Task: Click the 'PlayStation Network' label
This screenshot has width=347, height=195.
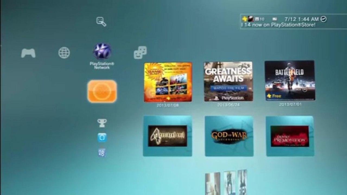Action: click(x=102, y=65)
